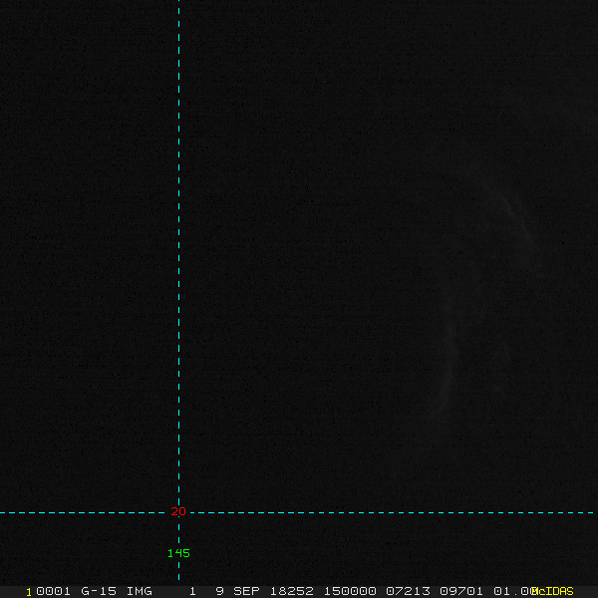Click the red latitude label 20
This screenshot has height=598, width=598.
tap(178, 511)
